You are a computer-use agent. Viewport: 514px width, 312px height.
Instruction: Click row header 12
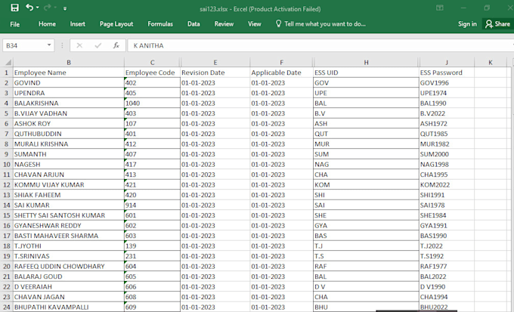coord(6,184)
